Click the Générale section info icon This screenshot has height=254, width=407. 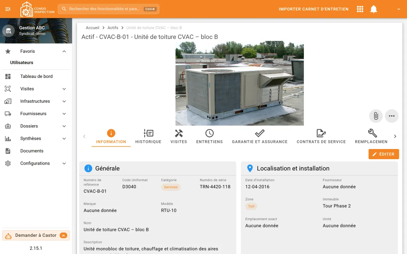88,168
